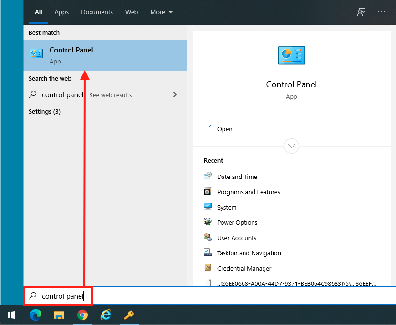Click the Taskbar and Navigation icon
The image size is (396, 325).
(x=208, y=252)
